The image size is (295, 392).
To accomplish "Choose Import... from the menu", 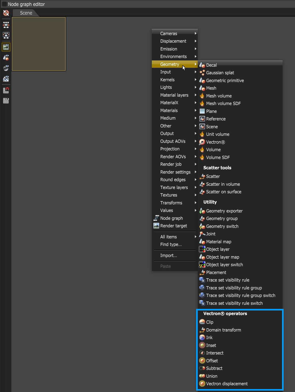I will coord(175,255).
